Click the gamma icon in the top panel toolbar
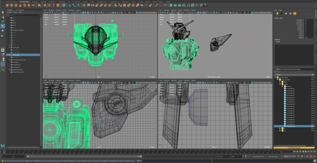Screen dimensions: 317x163 click(x=129, y=13)
